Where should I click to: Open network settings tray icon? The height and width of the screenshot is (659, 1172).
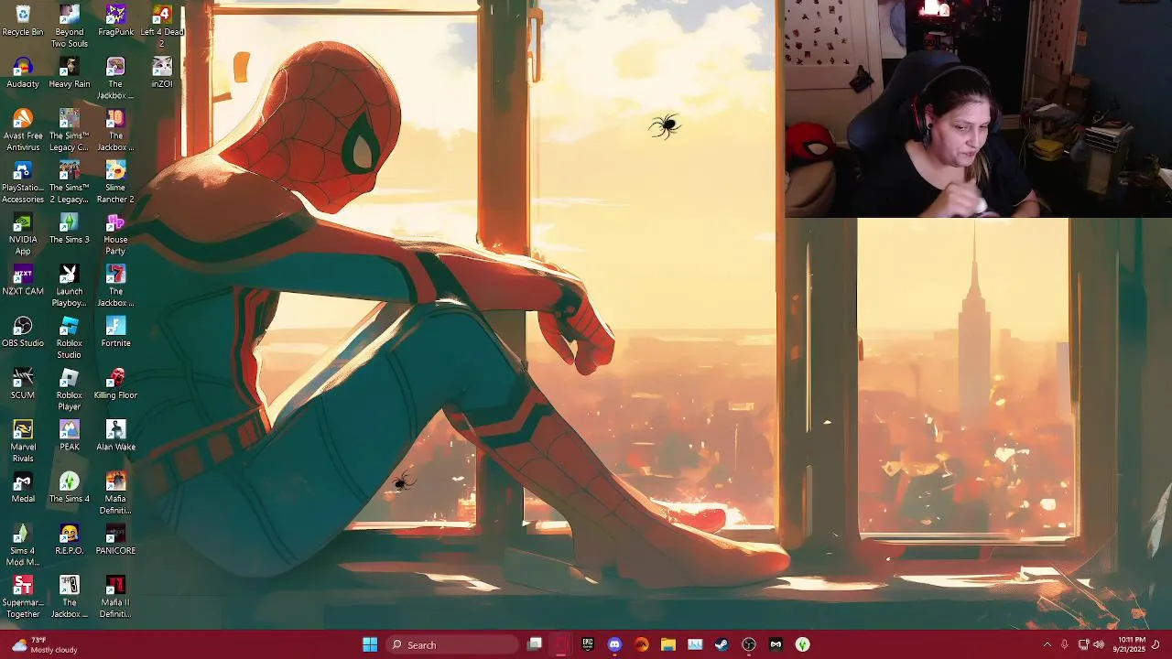(x=1083, y=644)
